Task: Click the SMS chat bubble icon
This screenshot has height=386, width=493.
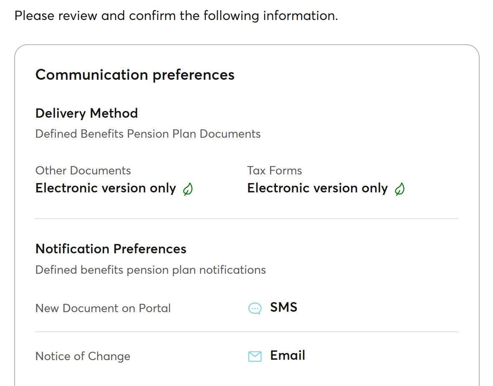Action: 255,308
